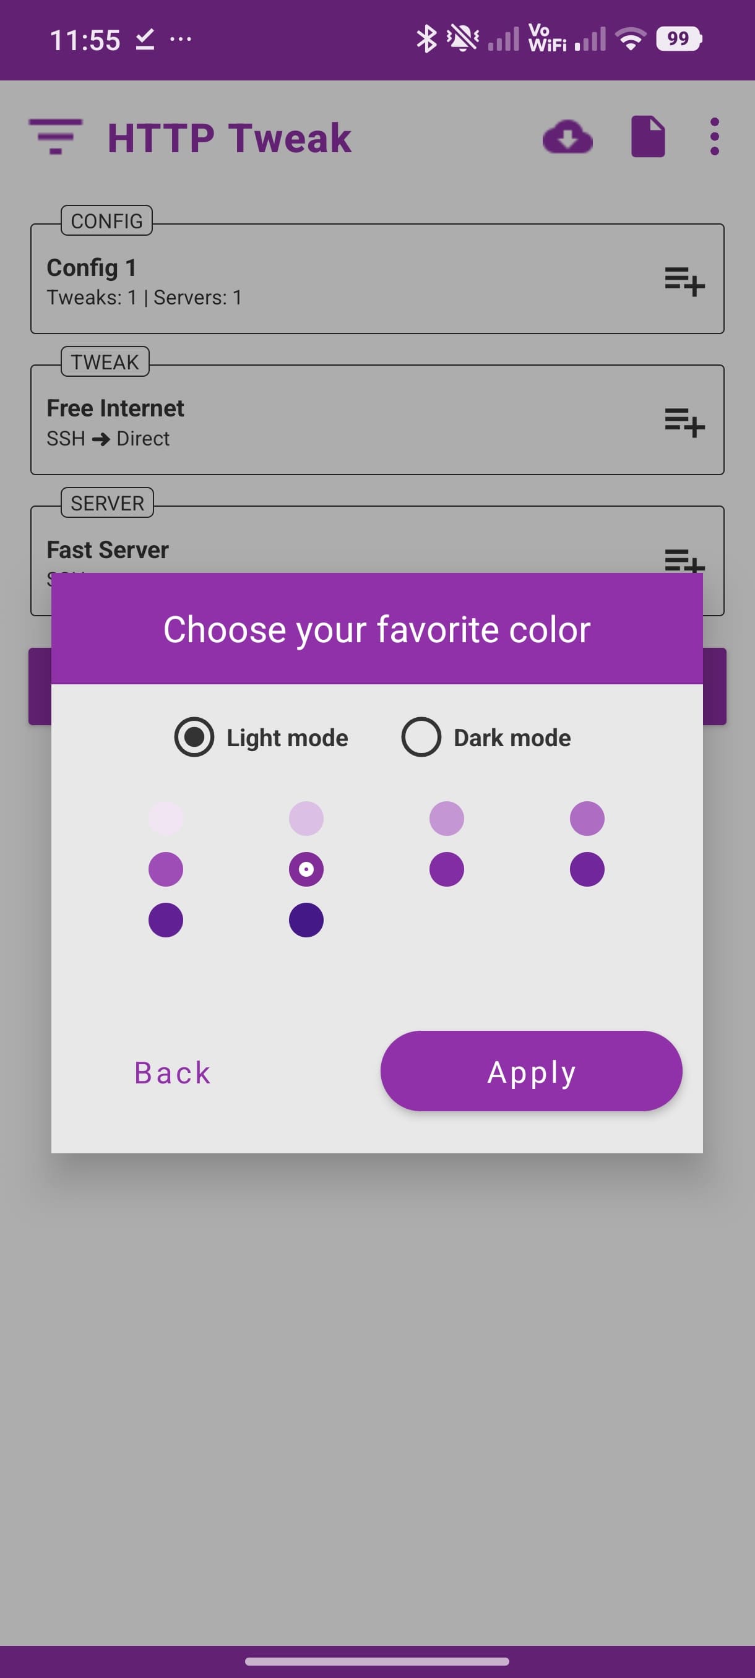
Task: Open the file document icon
Action: 647,137
